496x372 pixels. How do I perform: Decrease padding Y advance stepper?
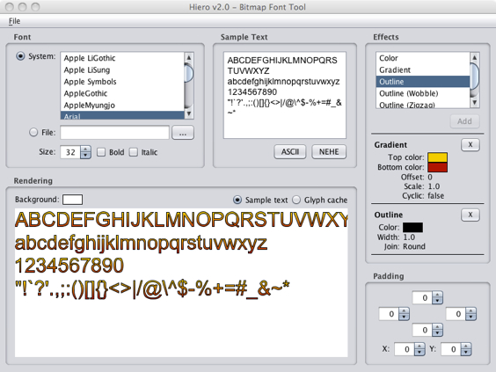click(466, 352)
